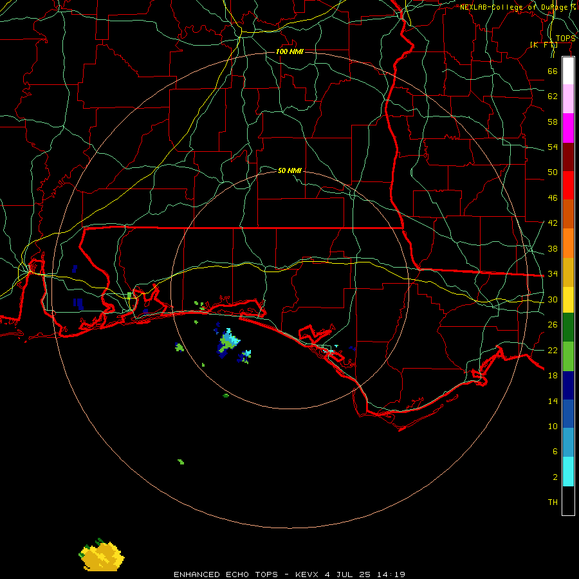Click the '62' legend value
Image resolution: width=579 pixels, height=579 pixels.
(x=553, y=96)
